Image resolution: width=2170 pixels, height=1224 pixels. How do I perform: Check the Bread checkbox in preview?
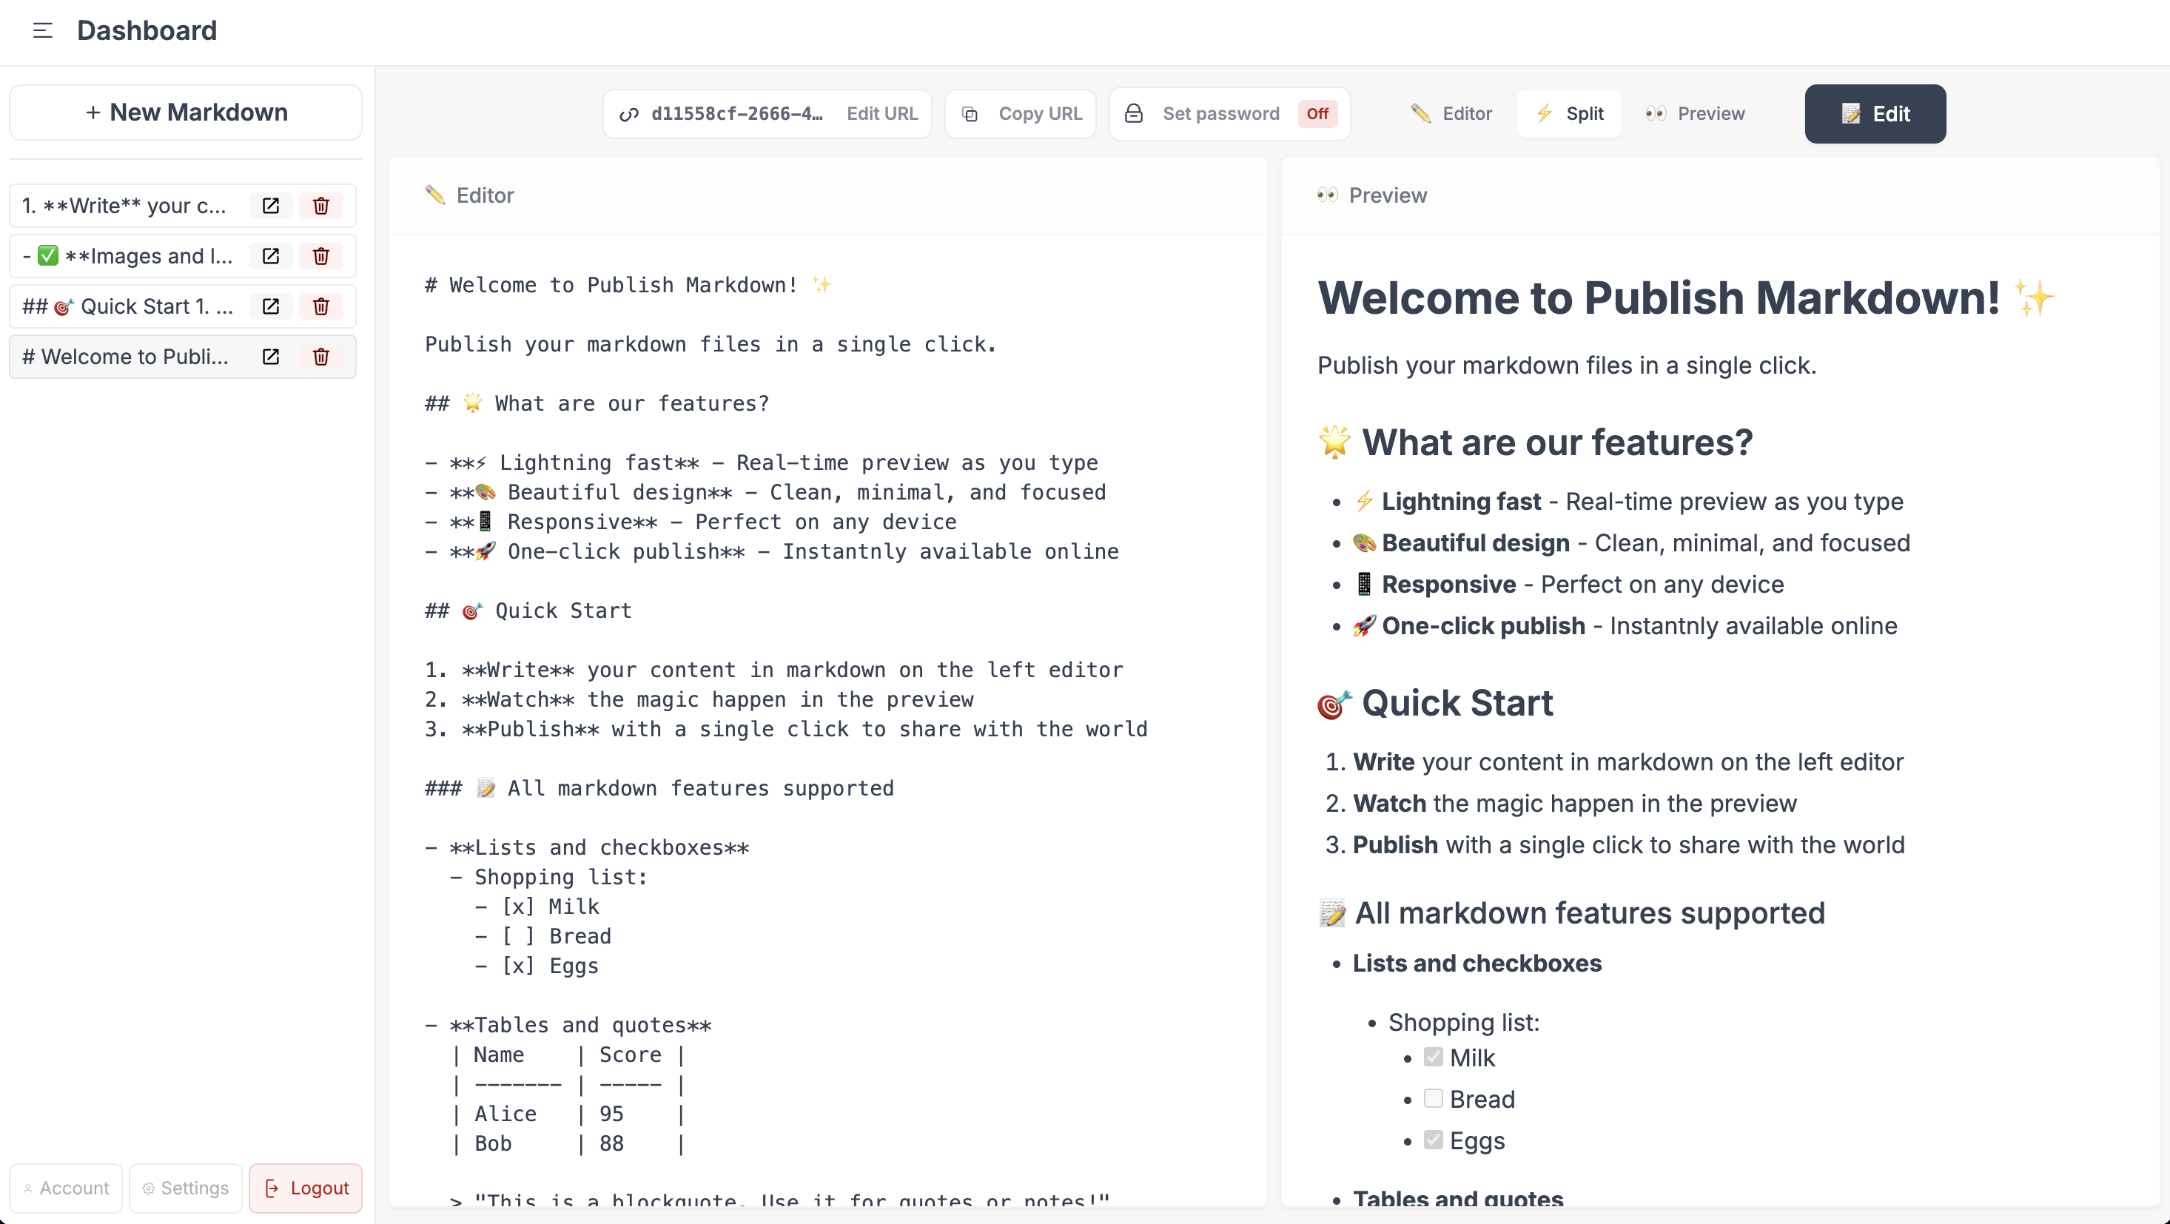1433,1098
